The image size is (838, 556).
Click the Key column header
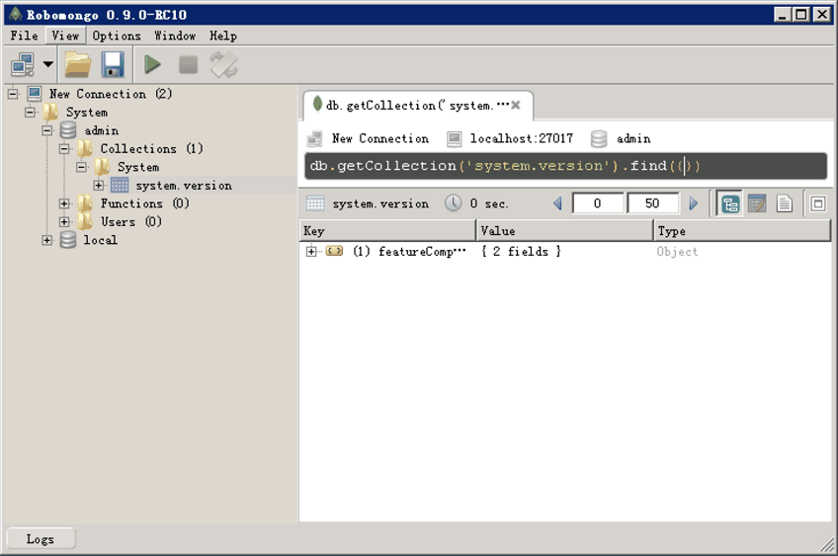[x=388, y=231]
